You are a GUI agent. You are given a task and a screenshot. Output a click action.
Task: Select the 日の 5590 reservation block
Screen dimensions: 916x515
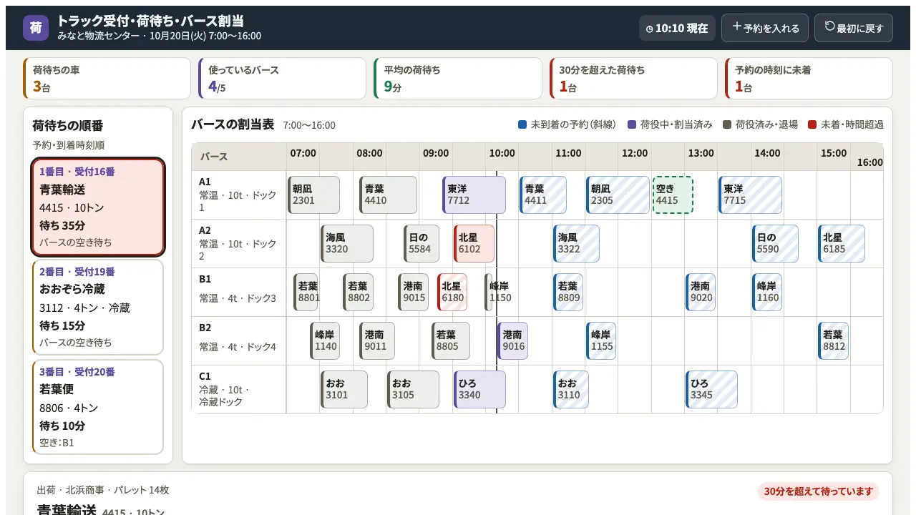pos(775,243)
